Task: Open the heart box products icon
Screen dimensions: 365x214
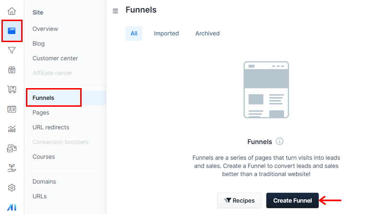Action: pyautogui.click(x=12, y=70)
